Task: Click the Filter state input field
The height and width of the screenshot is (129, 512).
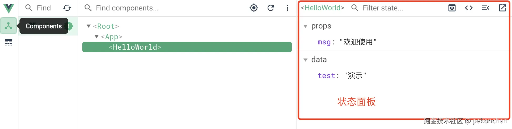Action: click(400, 8)
